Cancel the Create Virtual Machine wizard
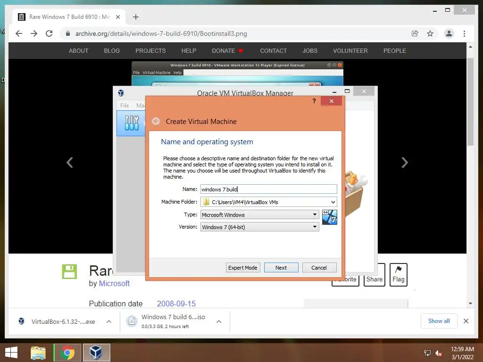This screenshot has height=362, width=483. click(x=319, y=268)
